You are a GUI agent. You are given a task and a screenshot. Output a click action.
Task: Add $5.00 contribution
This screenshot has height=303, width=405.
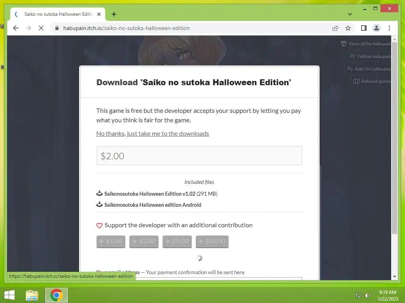tap(177, 242)
